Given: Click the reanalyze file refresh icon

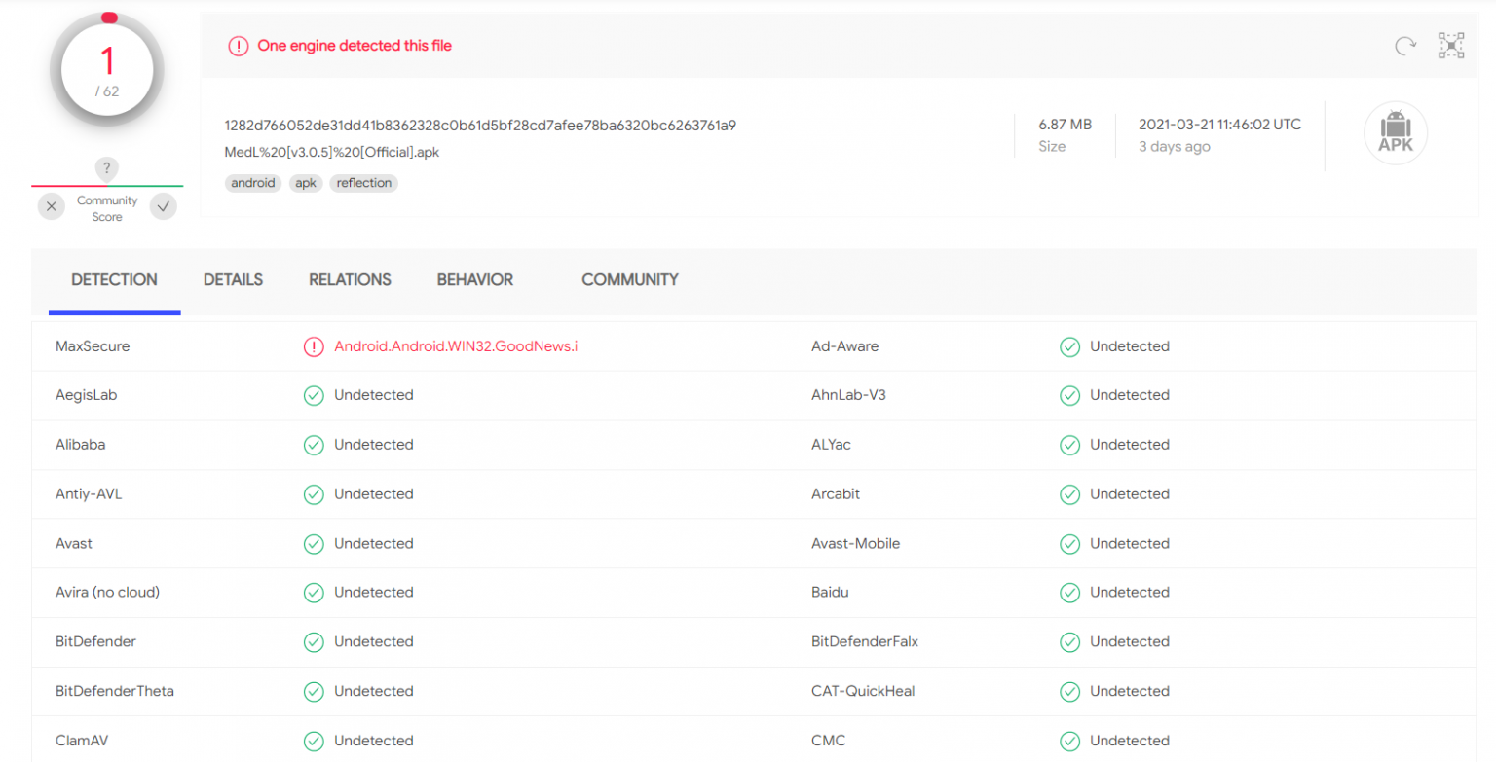Looking at the screenshot, I should 1404,46.
